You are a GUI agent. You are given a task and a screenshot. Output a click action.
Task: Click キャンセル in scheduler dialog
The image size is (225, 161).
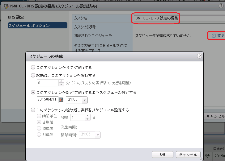pos(188,155)
